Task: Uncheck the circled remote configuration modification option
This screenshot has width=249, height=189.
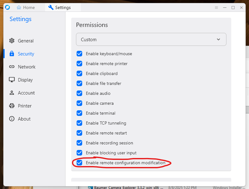Action: tap(79, 163)
